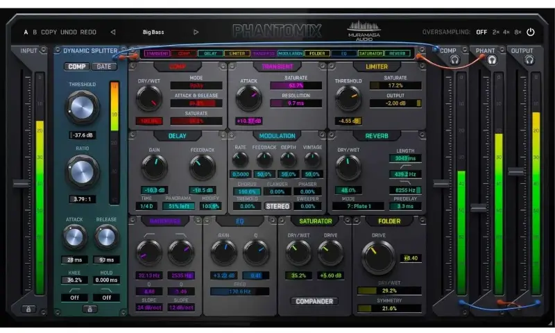
Task: Toggle the STEREO button in Modulation
Action: (277, 206)
